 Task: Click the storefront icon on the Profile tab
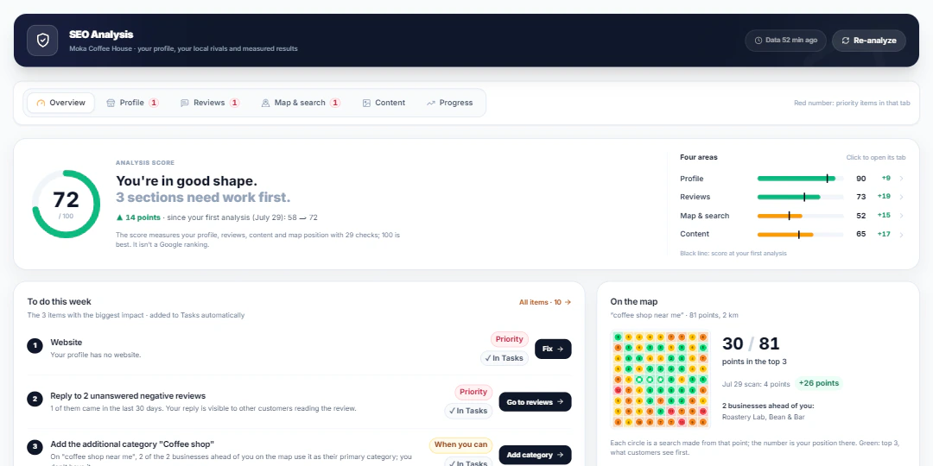tap(111, 103)
